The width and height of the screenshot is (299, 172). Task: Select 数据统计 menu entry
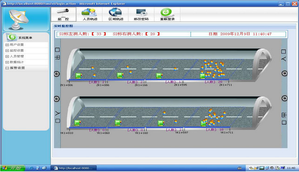click(17, 62)
